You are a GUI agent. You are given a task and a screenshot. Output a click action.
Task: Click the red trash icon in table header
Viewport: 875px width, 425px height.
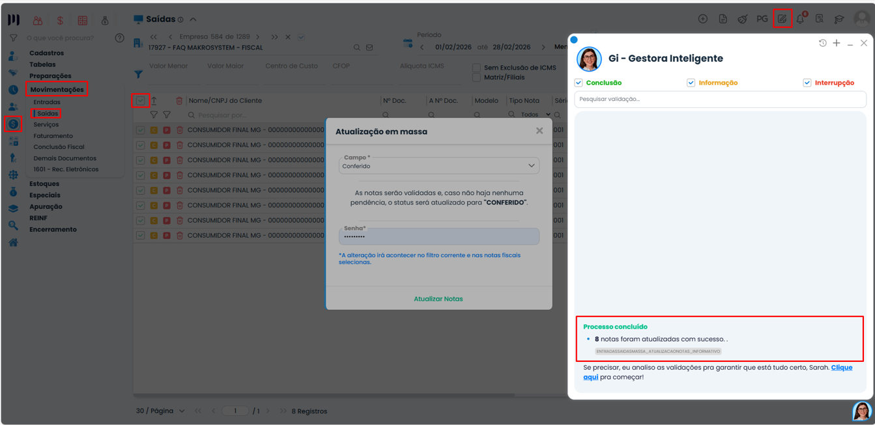click(x=179, y=101)
